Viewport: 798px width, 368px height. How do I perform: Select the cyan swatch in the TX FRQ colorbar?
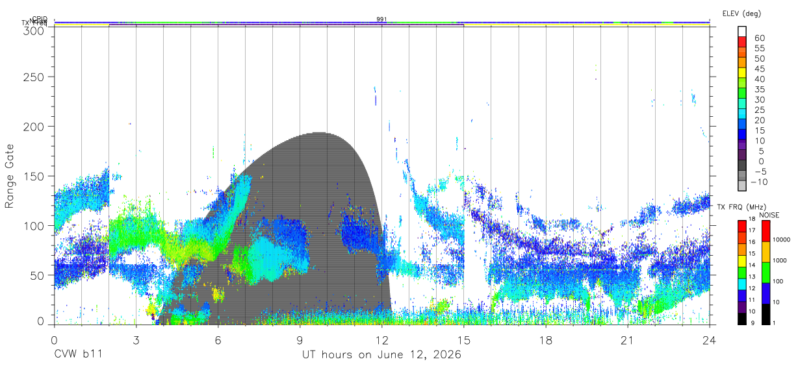pyautogui.click(x=743, y=285)
